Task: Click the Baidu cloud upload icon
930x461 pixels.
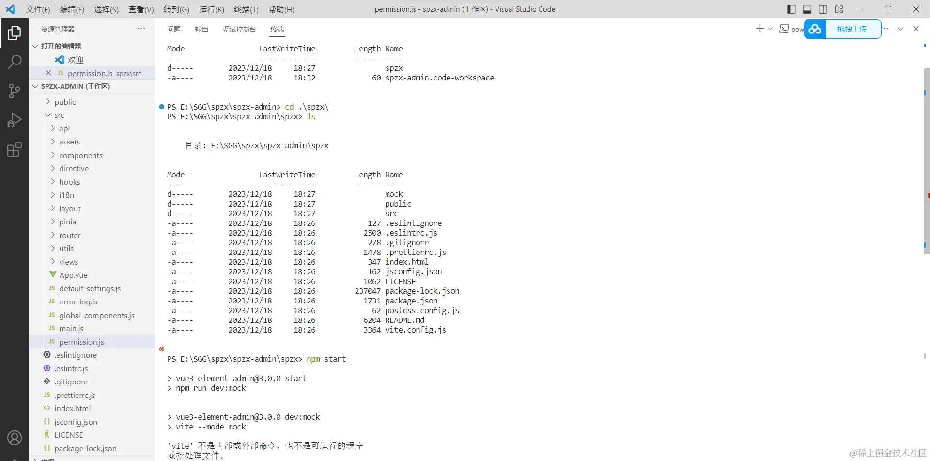Action: coord(815,29)
